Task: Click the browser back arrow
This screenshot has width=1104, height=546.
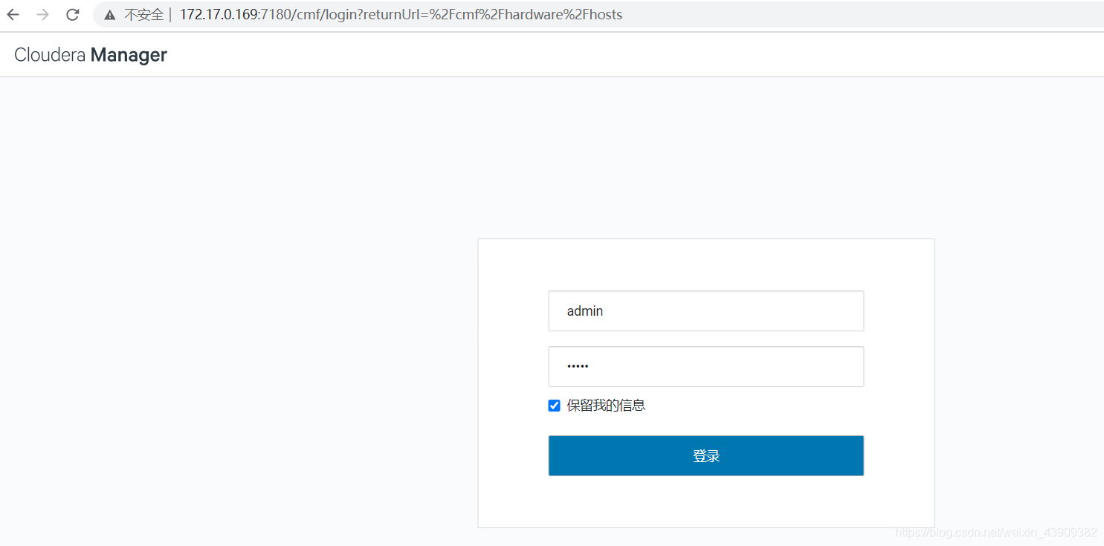Action: pos(13,14)
